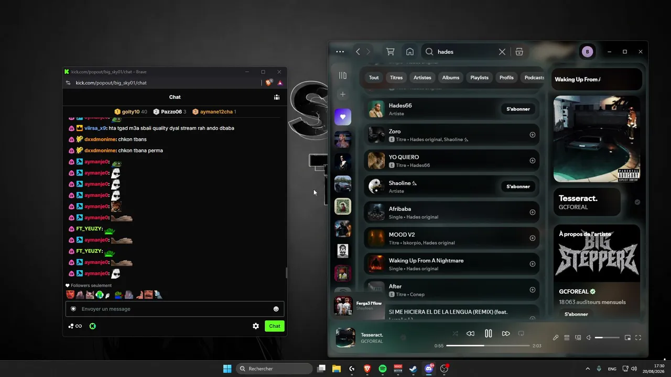Open the connect to a device icon
This screenshot has width=671, height=377.
(578, 338)
